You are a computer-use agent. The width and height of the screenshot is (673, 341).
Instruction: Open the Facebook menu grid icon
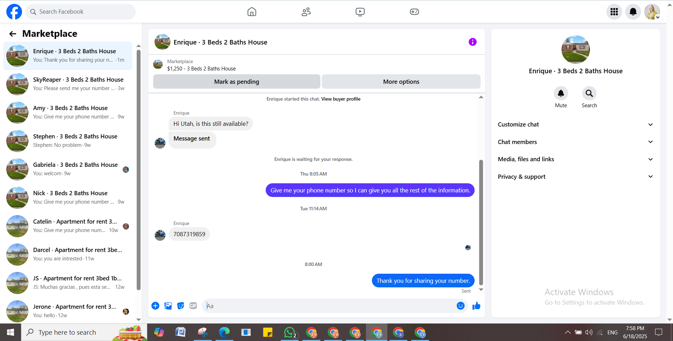pyautogui.click(x=614, y=12)
